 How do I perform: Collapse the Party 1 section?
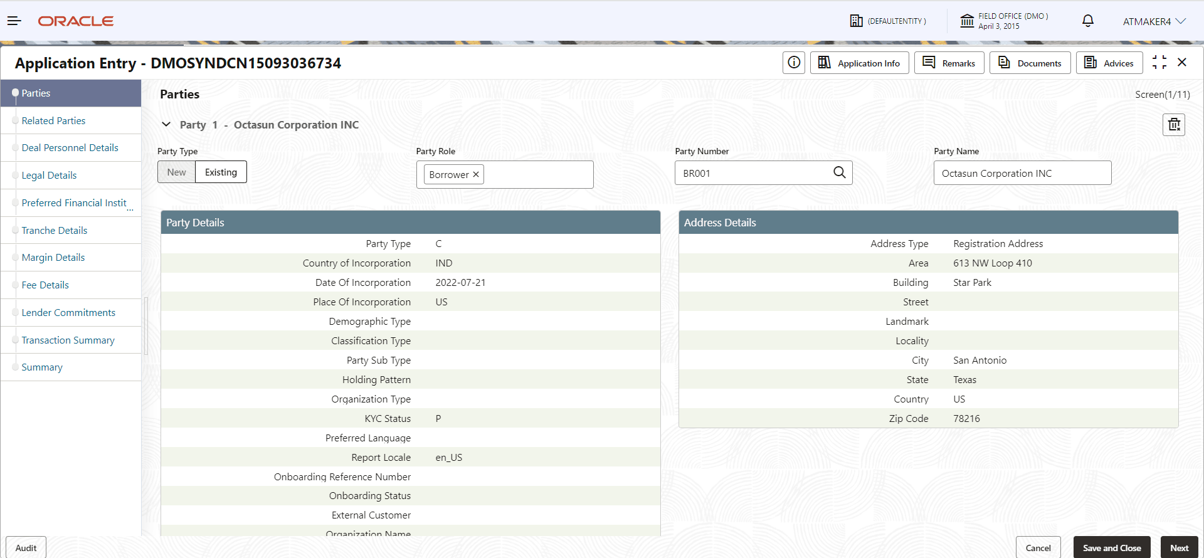[166, 124]
